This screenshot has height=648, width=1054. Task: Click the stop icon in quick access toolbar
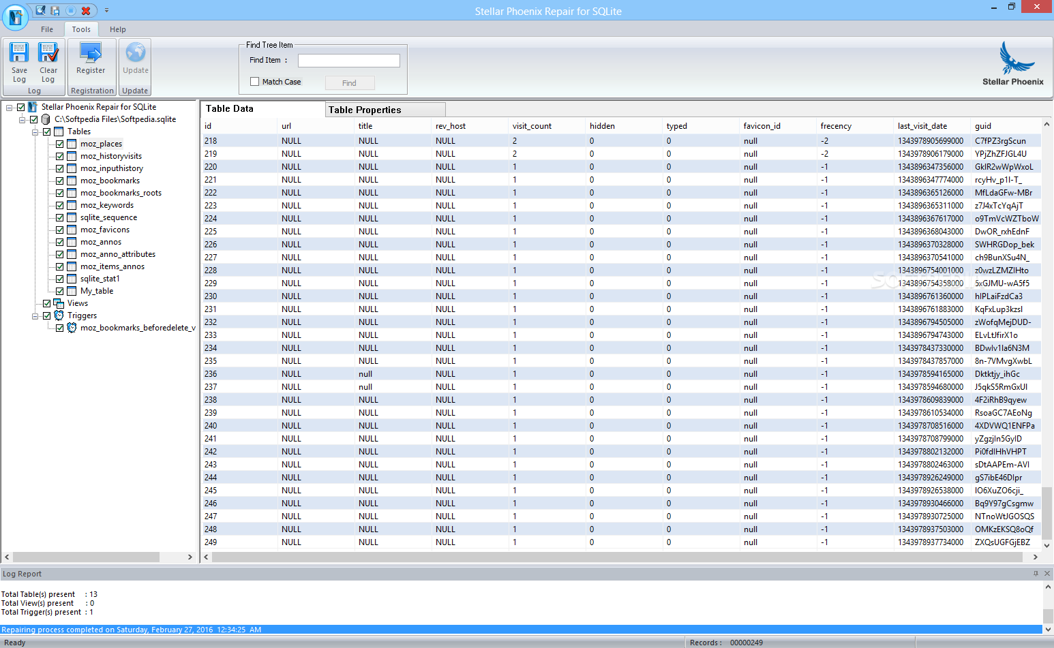(x=70, y=10)
